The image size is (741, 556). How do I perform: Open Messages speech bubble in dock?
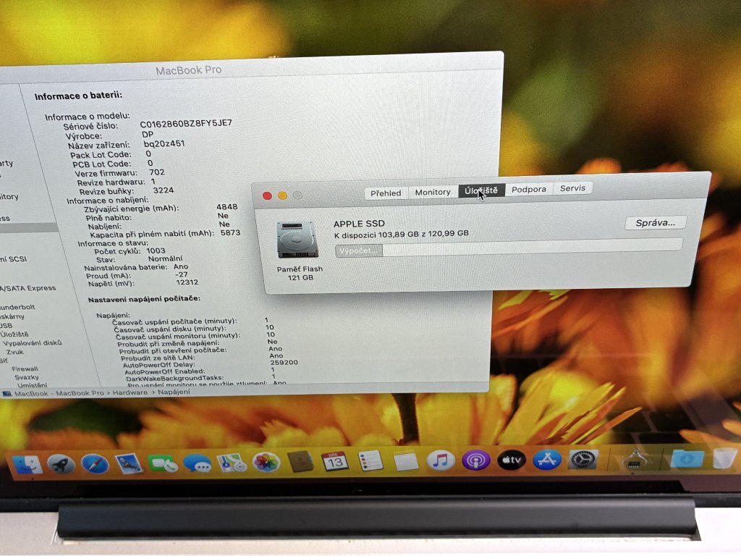click(197, 463)
